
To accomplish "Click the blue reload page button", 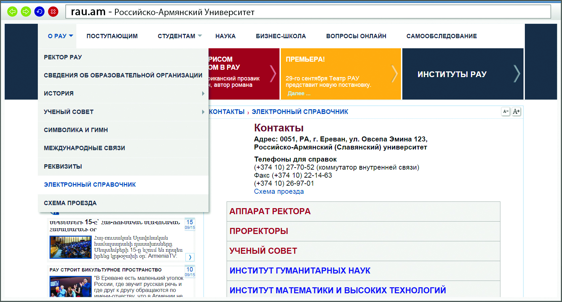I will 39,12.
